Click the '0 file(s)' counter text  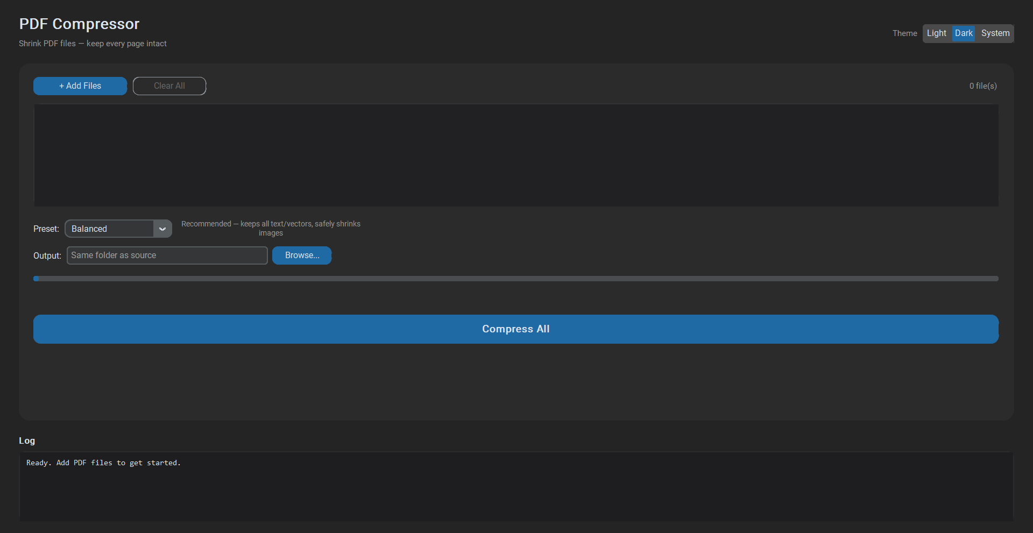click(x=983, y=86)
